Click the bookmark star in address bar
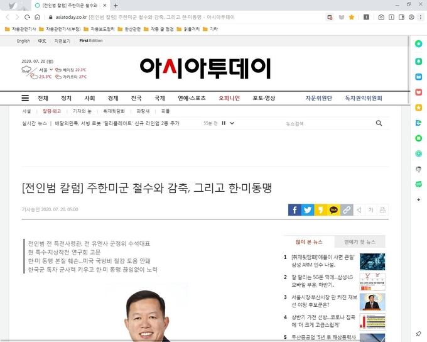 pos(352,17)
